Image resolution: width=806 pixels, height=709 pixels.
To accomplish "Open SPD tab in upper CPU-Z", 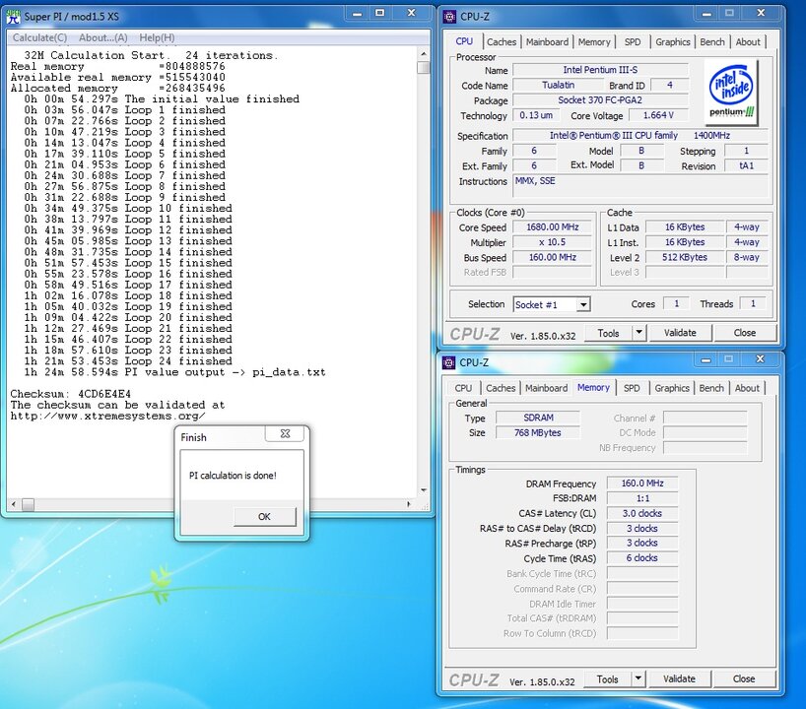I will (x=633, y=42).
